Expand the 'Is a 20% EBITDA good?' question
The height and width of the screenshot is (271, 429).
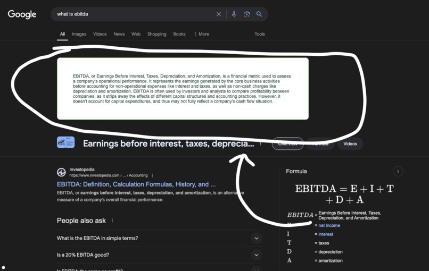click(x=159, y=255)
